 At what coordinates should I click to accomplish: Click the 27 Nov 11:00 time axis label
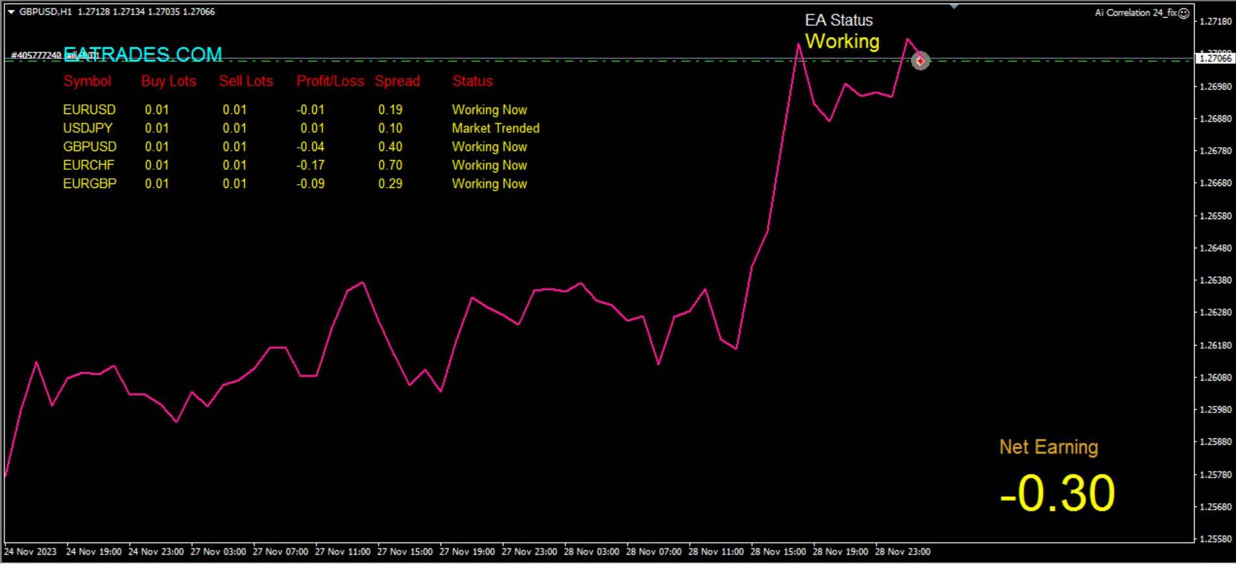342,552
